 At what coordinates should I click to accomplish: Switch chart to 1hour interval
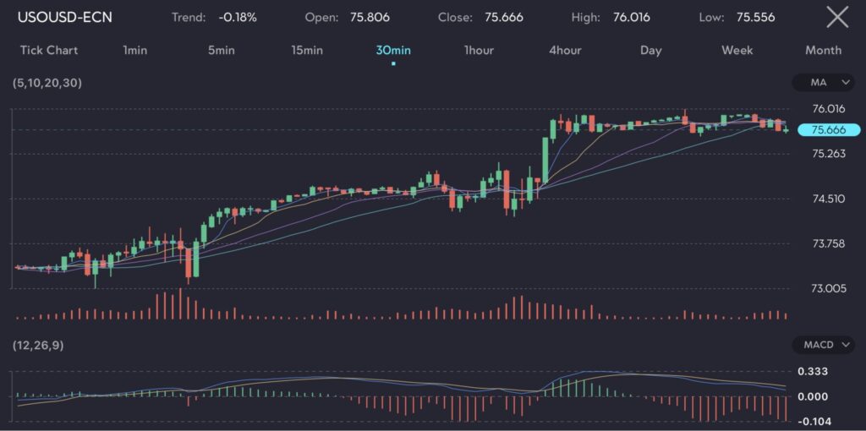pos(479,50)
